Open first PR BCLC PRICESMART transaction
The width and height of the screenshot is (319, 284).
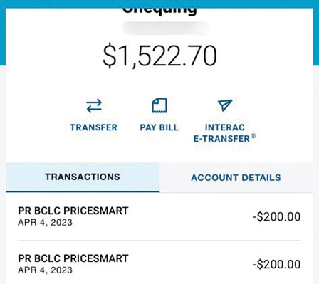coord(159,216)
